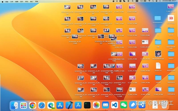This screenshot has width=178, height=111.
Task: Open Finder from the Dock
Action: [14, 105]
